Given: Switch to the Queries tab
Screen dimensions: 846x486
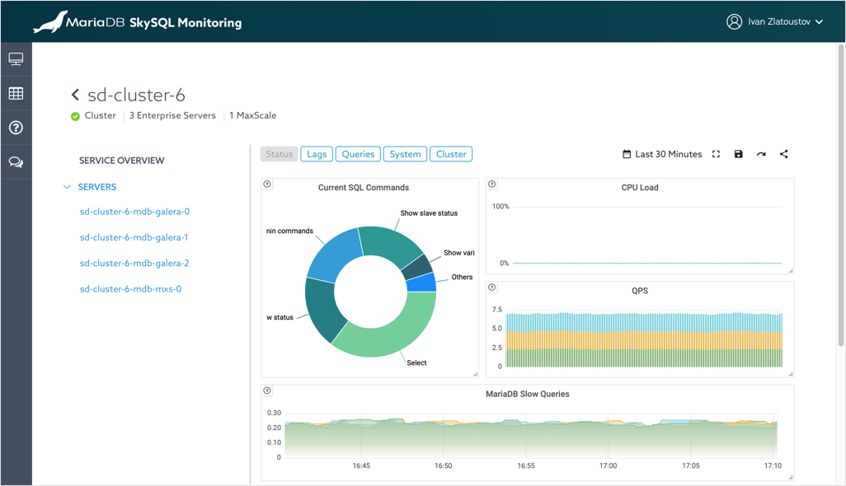Looking at the screenshot, I should tap(358, 154).
